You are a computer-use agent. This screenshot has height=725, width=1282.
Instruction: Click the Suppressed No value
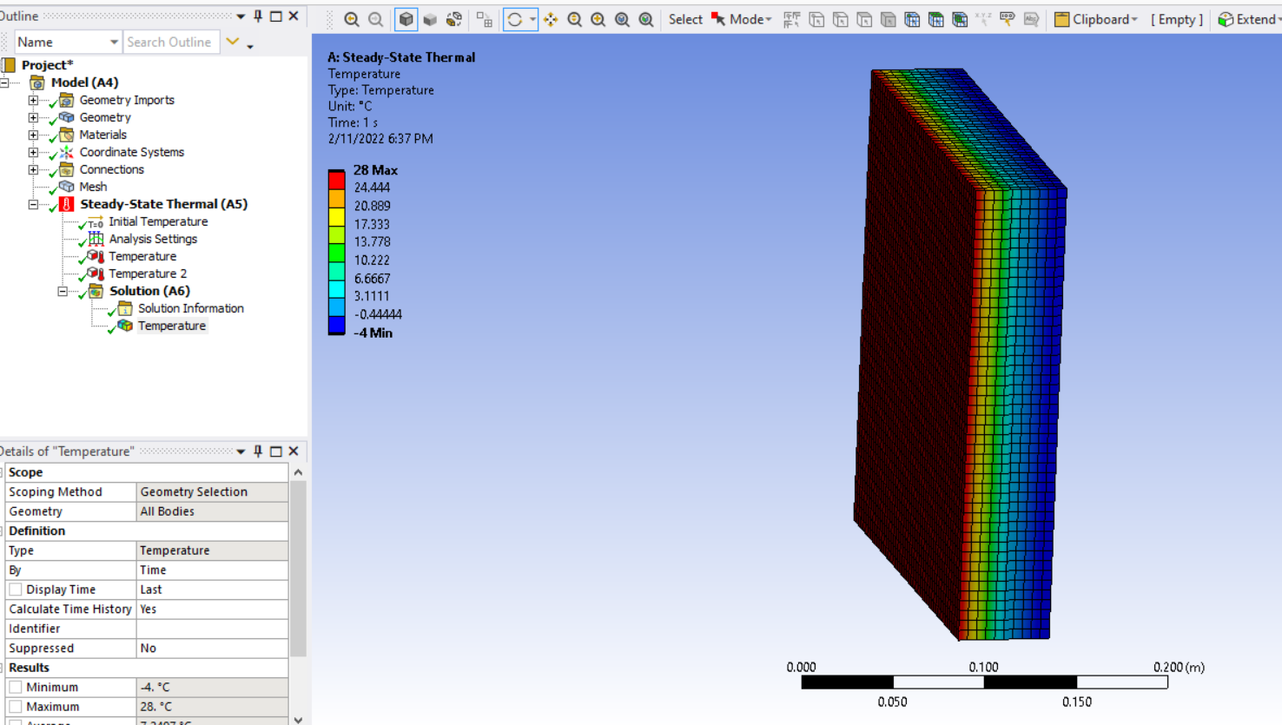tap(212, 648)
